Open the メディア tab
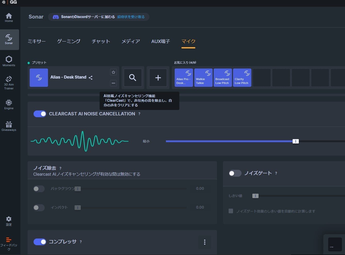345x255 pixels. pyautogui.click(x=131, y=41)
